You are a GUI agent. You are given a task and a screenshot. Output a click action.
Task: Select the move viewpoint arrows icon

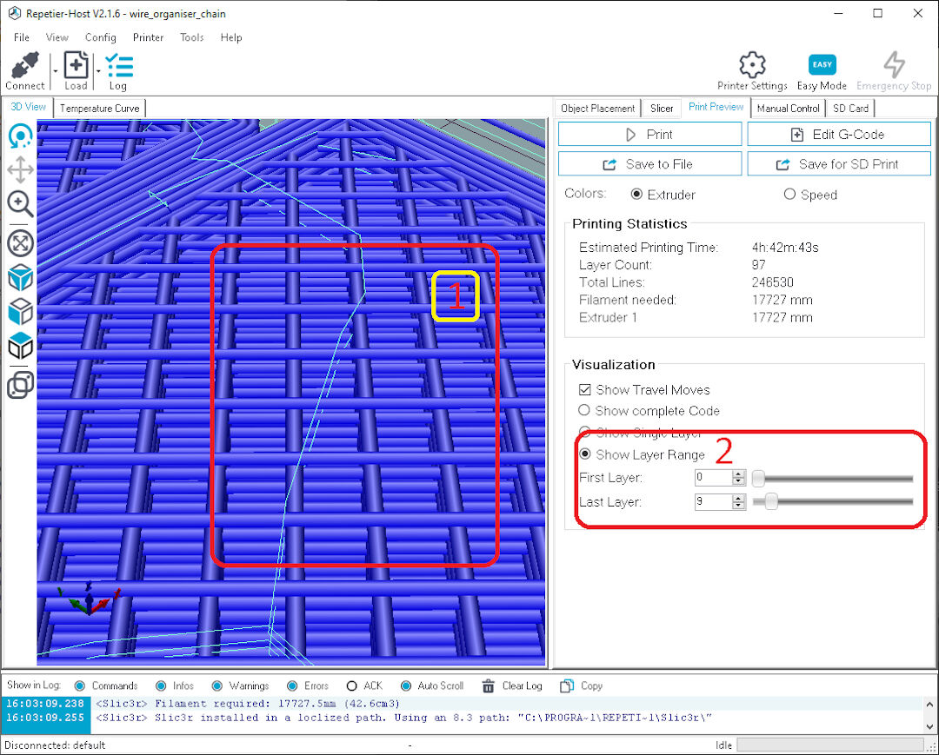[20, 170]
